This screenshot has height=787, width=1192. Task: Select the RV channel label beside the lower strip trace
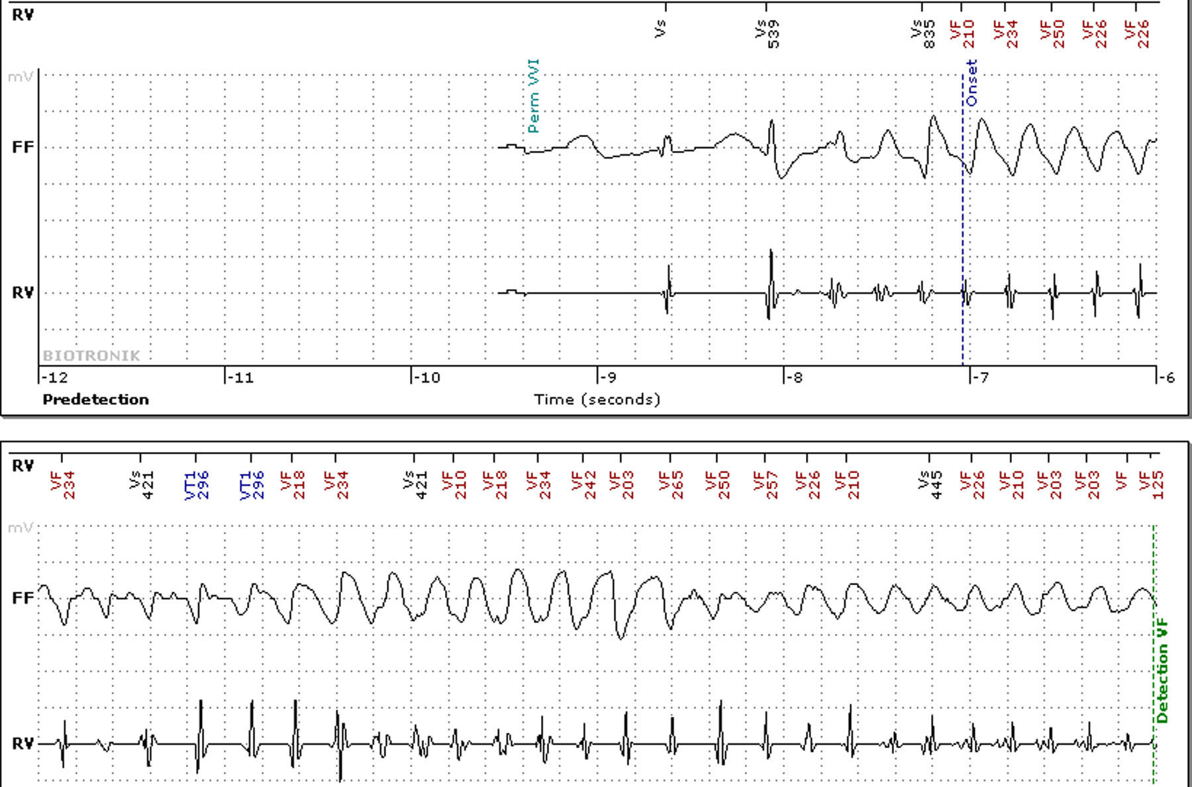click(x=23, y=743)
